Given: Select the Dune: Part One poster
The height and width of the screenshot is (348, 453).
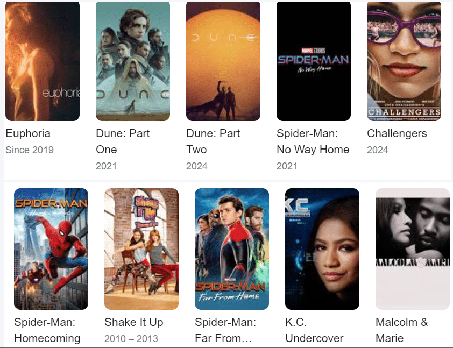Looking at the screenshot, I should pyautogui.click(x=133, y=61).
